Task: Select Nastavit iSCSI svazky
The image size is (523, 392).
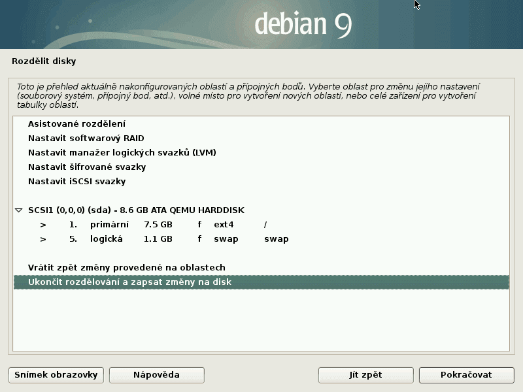Action: [261, 182]
